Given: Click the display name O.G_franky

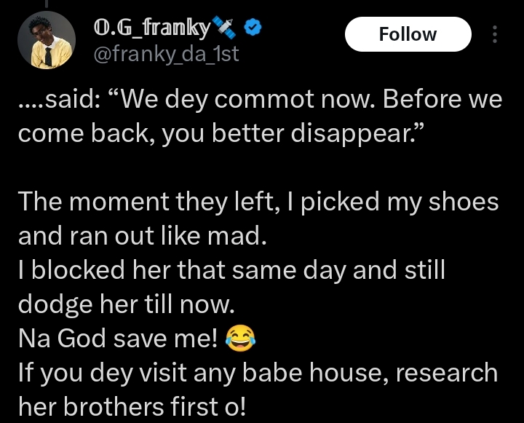Looking at the screenshot, I should (x=151, y=29).
